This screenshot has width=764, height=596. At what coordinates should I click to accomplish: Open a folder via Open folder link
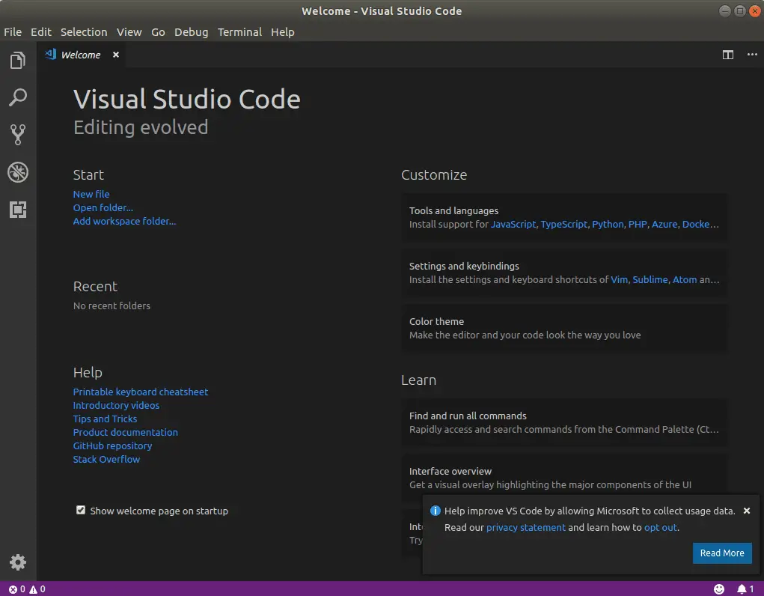tap(103, 207)
